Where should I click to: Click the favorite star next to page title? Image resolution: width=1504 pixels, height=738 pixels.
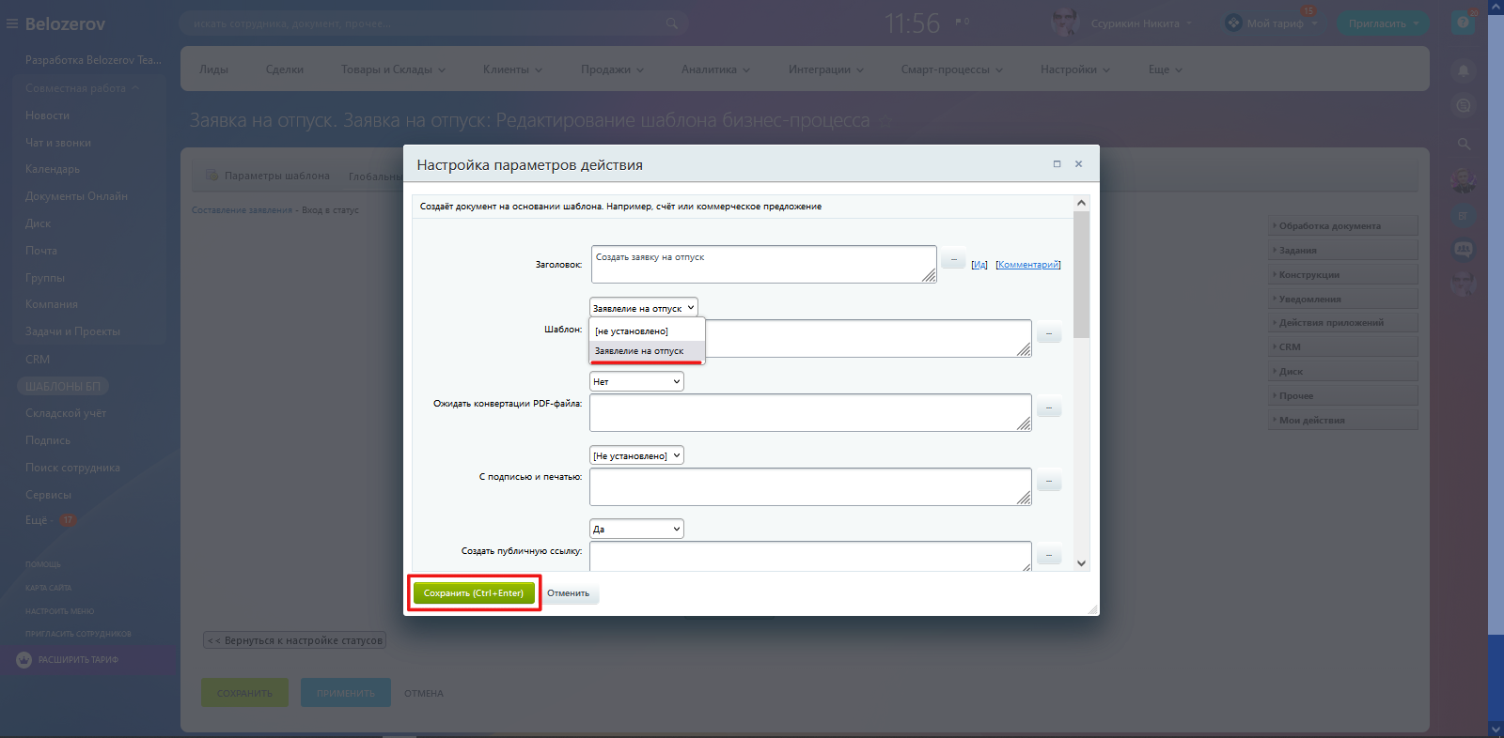pyautogui.click(x=885, y=121)
